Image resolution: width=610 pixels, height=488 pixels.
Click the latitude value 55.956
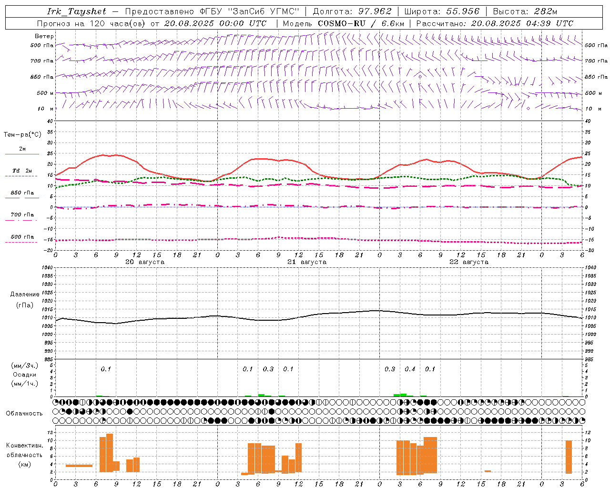[x=463, y=11]
